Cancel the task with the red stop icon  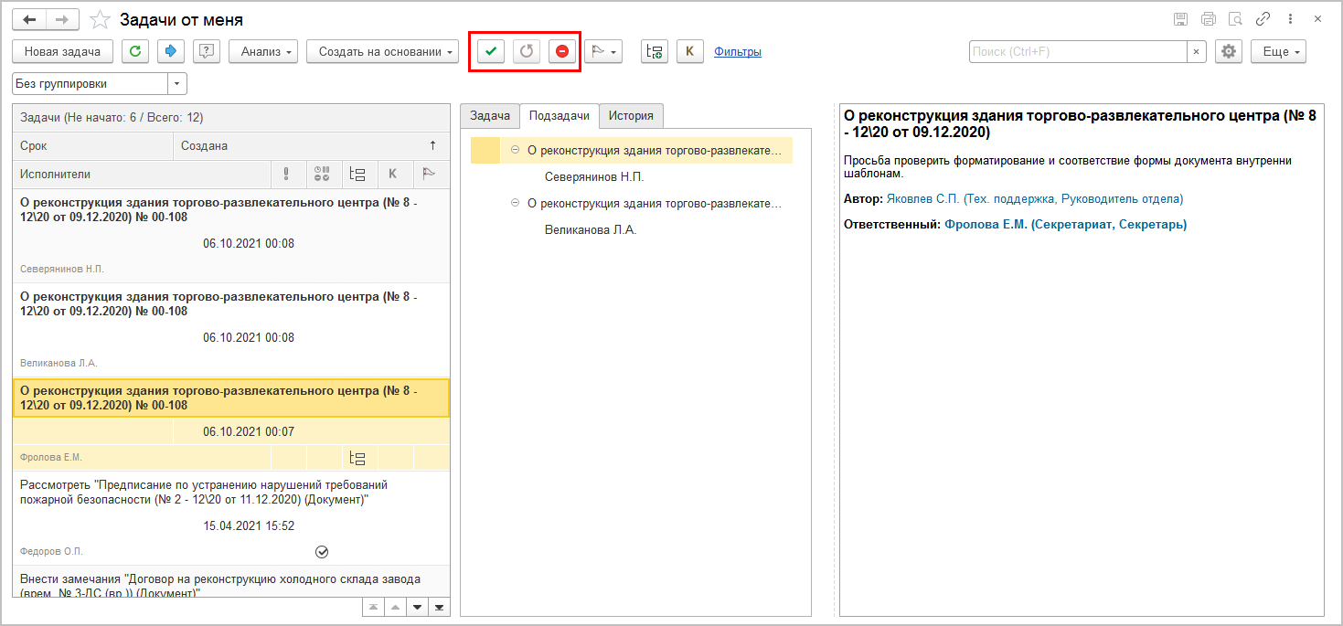coord(562,52)
